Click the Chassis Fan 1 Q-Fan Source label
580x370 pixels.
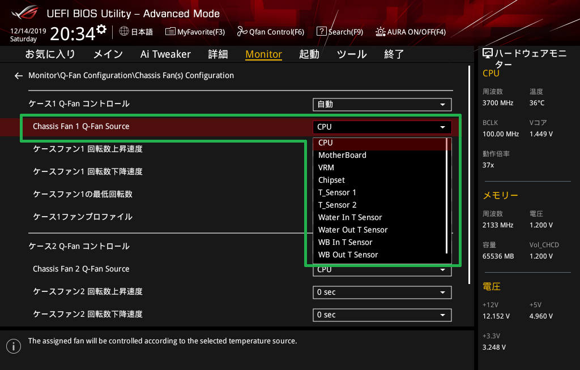[81, 126]
